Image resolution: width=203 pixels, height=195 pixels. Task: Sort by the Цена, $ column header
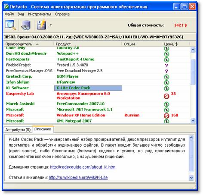175,44
